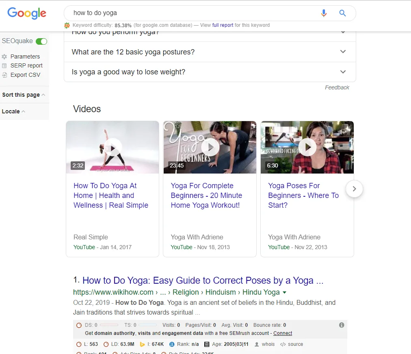Click 'Real Simple' channel name text
Viewport: 411px width, 354px height.
tap(91, 237)
